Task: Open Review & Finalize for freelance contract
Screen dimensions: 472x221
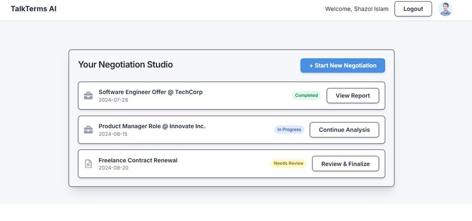Action: 346,164
